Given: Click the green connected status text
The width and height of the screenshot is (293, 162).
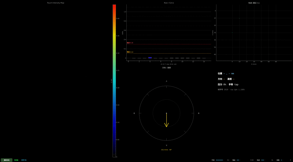Looking at the screenshot, I should (16, 160).
